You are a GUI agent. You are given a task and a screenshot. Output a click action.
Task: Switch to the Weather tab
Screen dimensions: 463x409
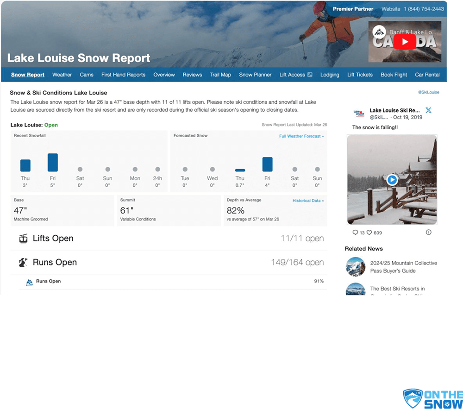pyautogui.click(x=62, y=75)
